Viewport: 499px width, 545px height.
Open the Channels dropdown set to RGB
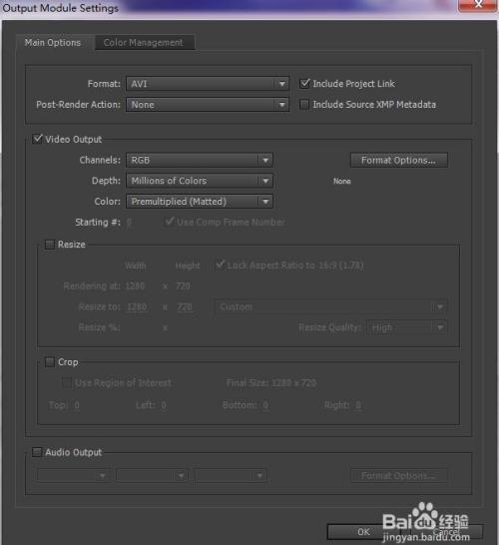click(x=200, y=161)
